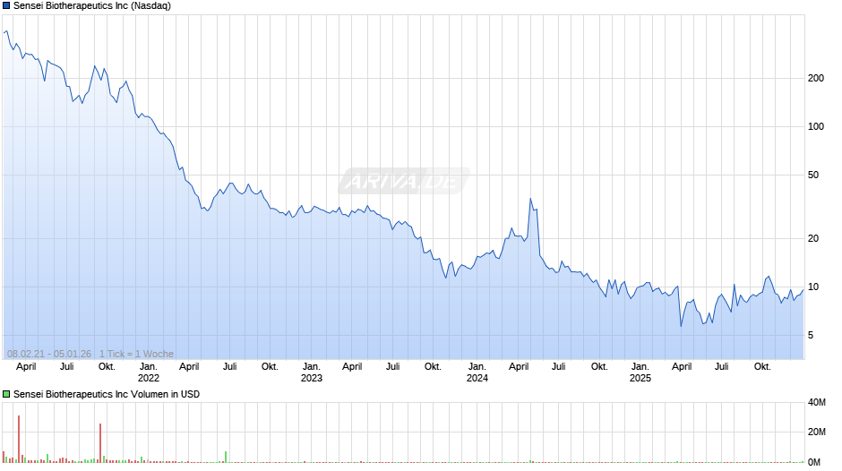Click the price low point in April 2025
Image resolution: width=842 pixels, height=471 pixels.
click(681, 326)
